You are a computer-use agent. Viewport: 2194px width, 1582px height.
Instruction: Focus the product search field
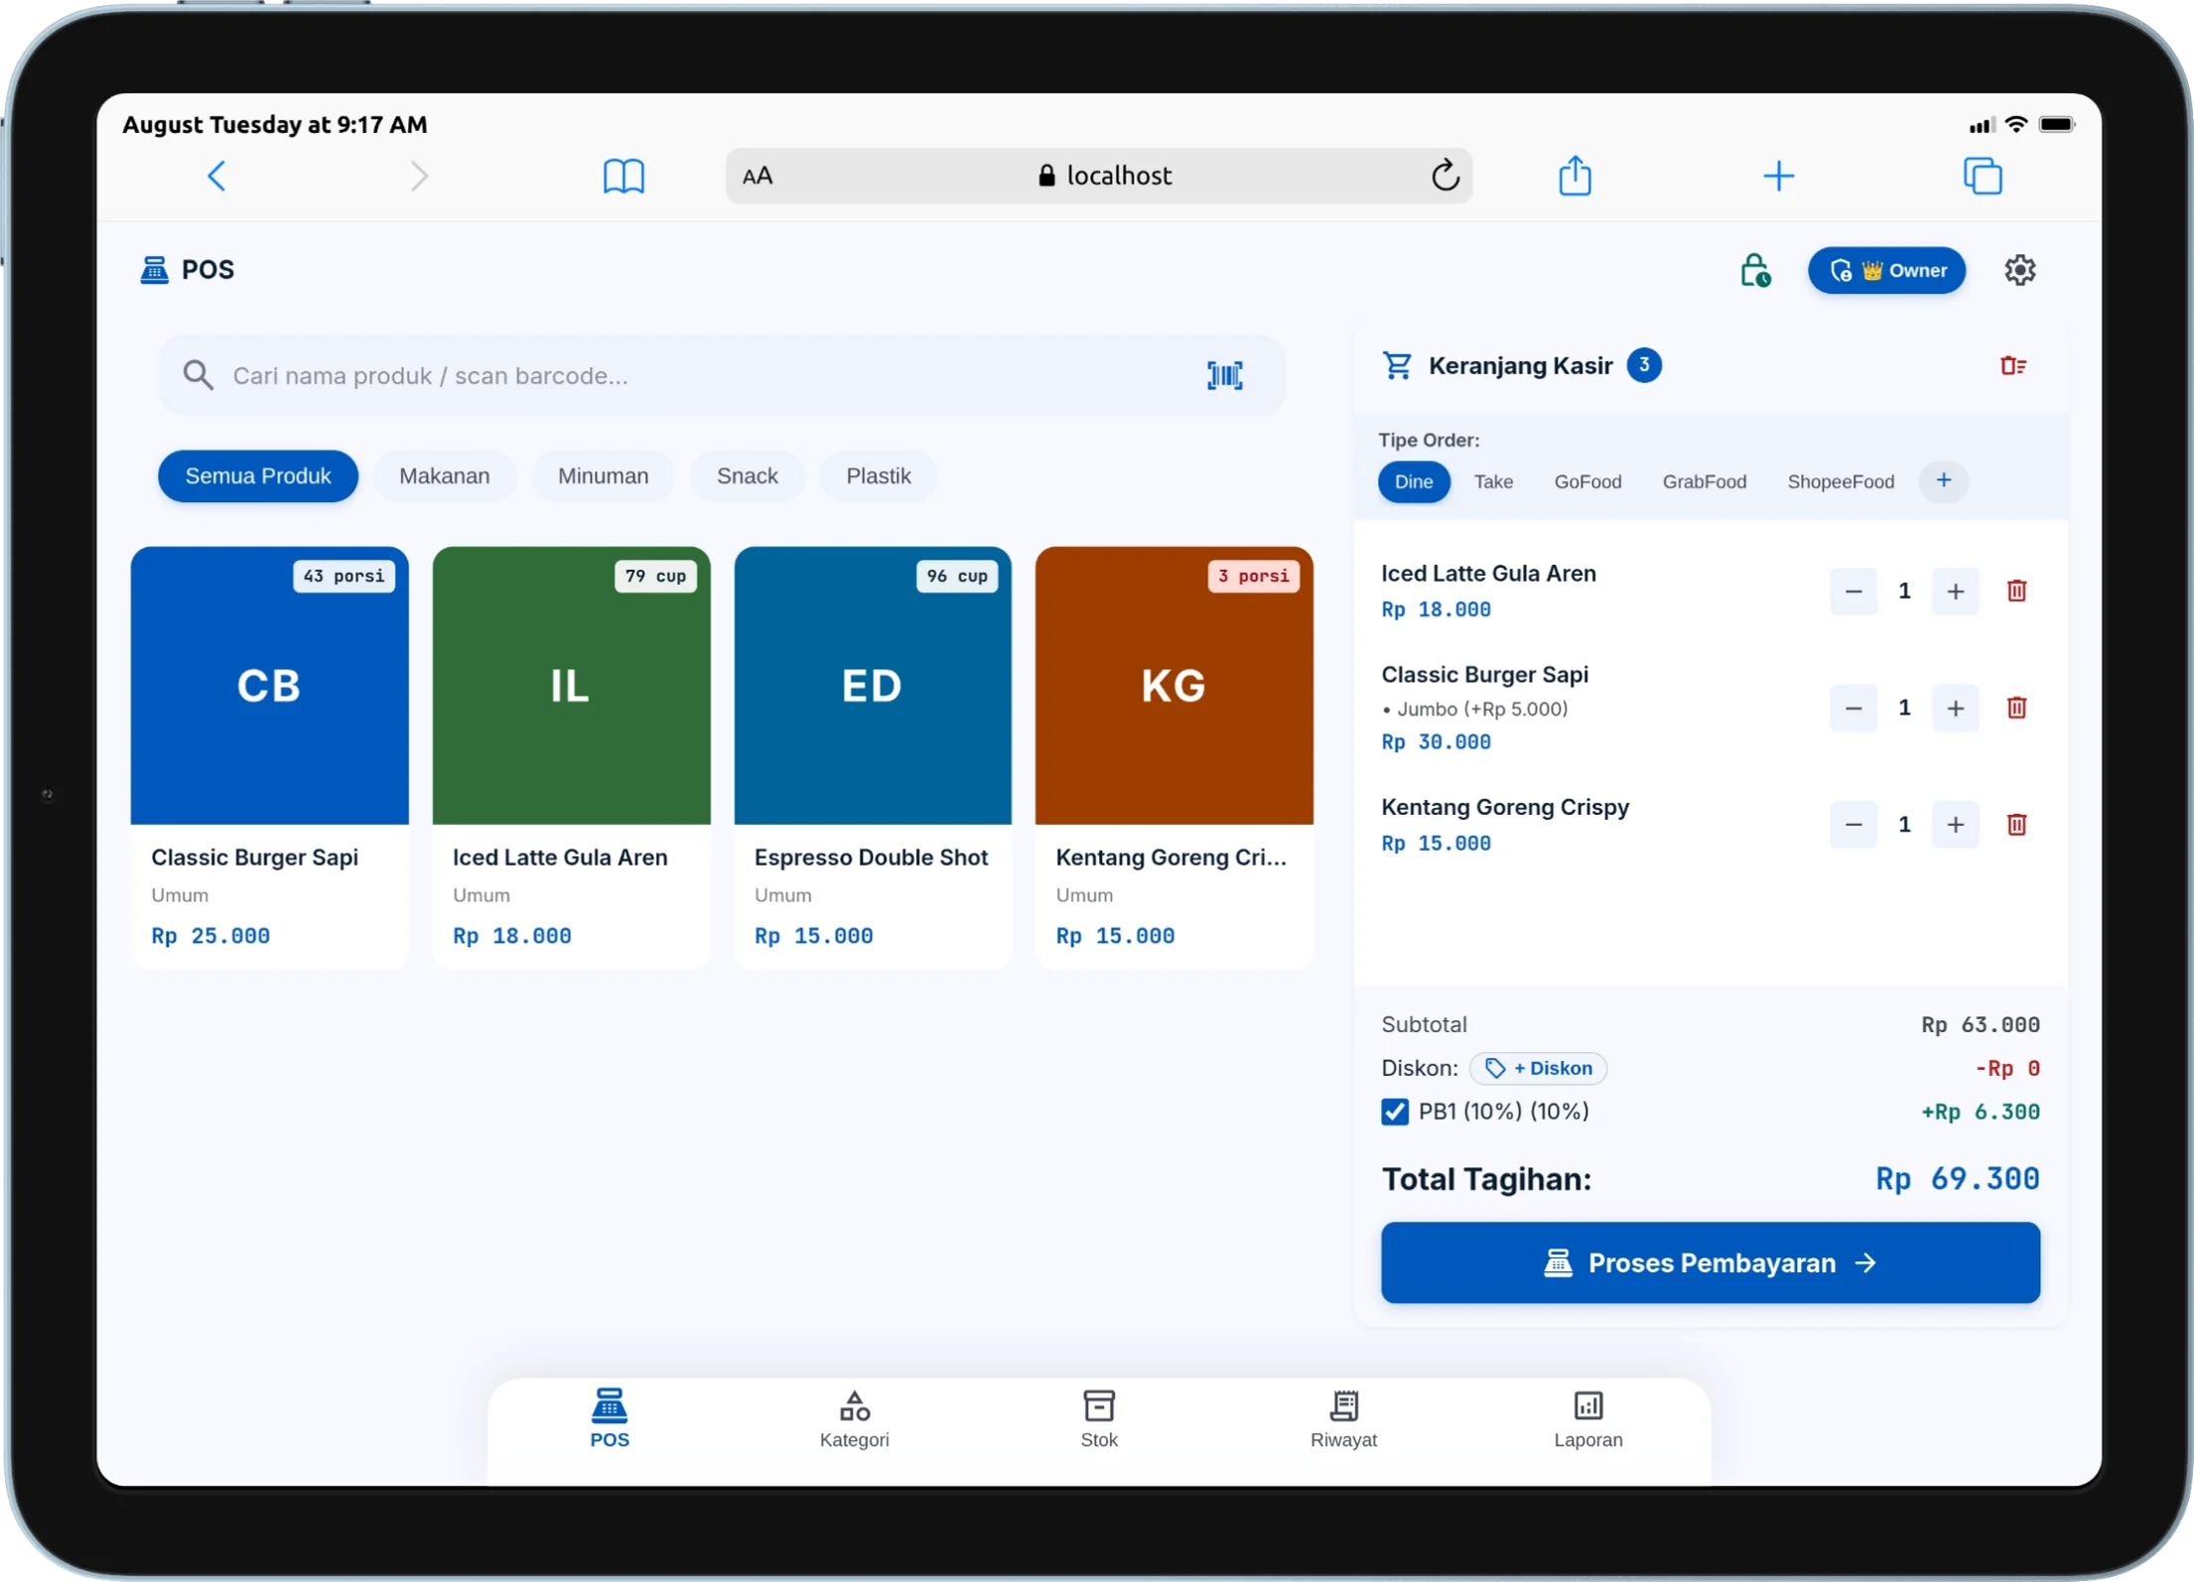coord(722,376)
